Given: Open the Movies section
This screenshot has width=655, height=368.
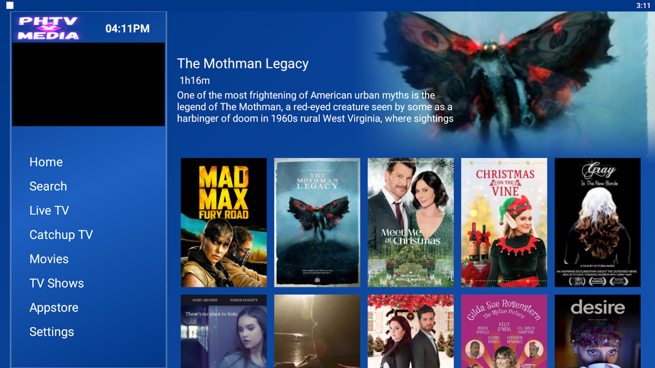Looking at the screenshot, I should click(49, 259).
